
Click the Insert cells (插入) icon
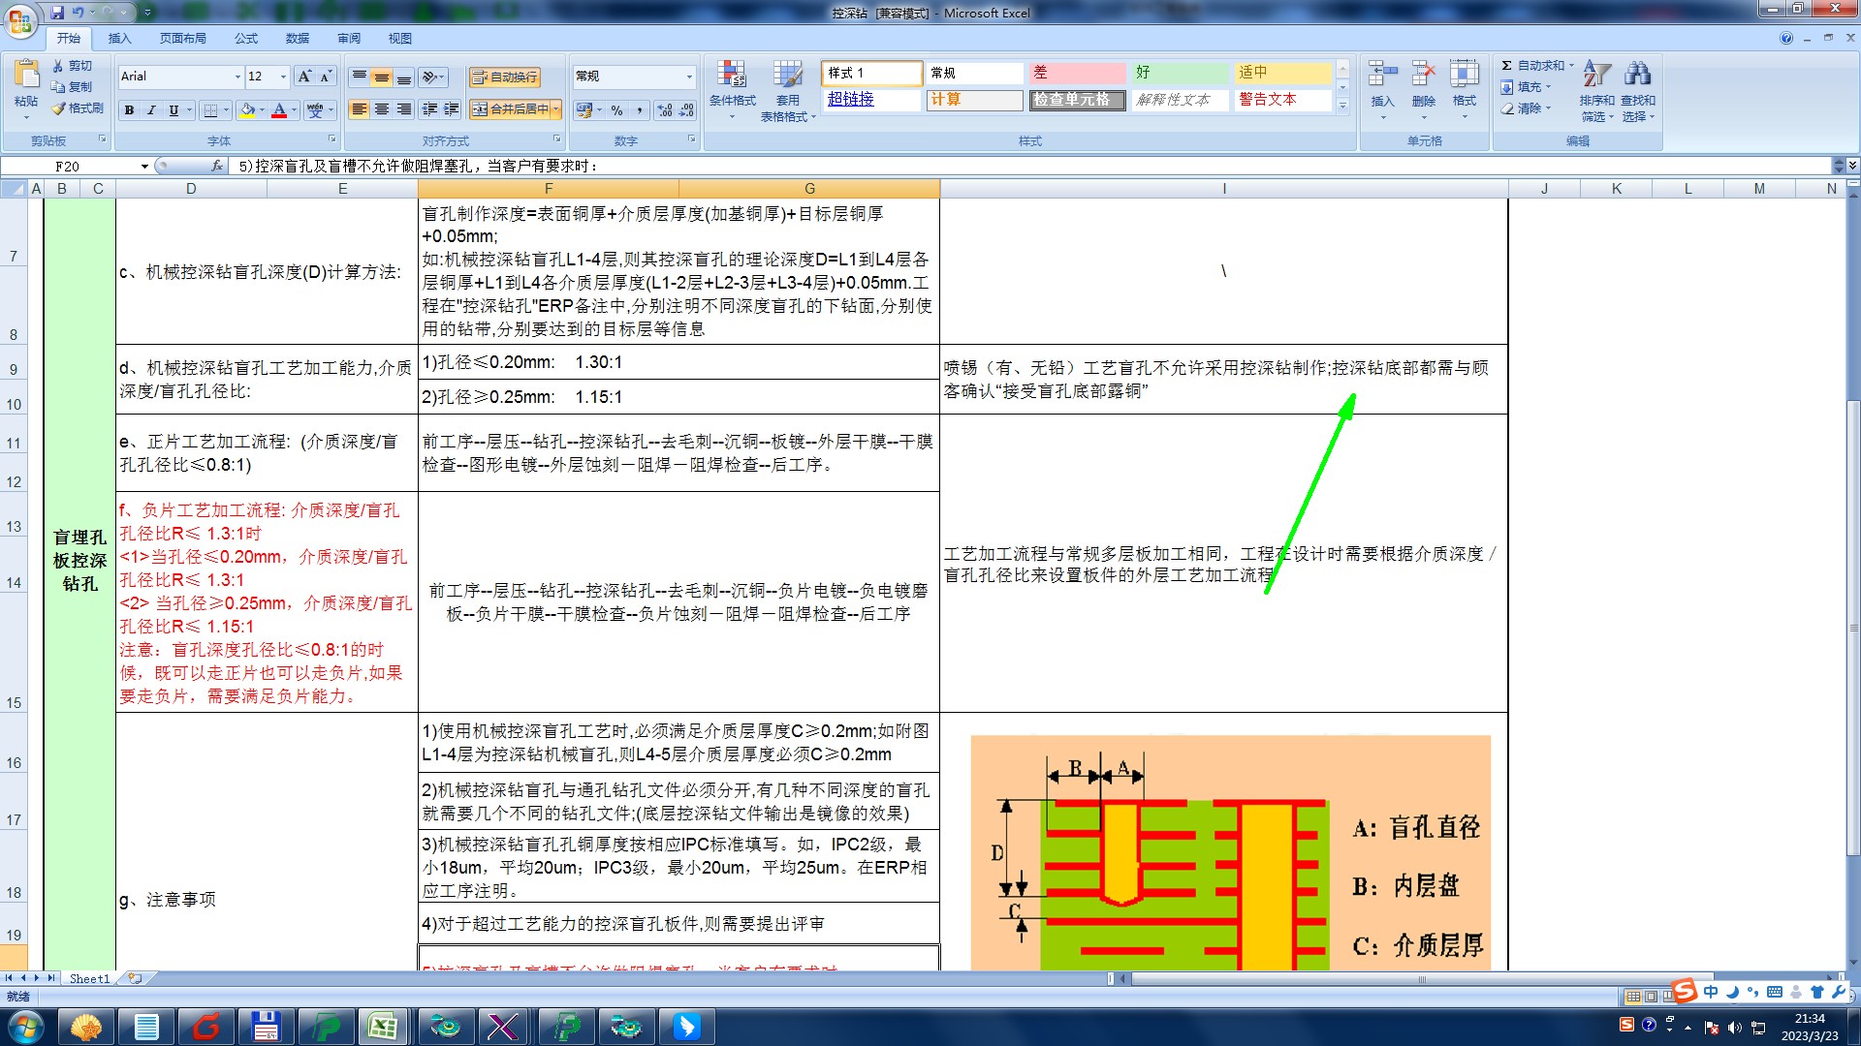coord(1381,76)
